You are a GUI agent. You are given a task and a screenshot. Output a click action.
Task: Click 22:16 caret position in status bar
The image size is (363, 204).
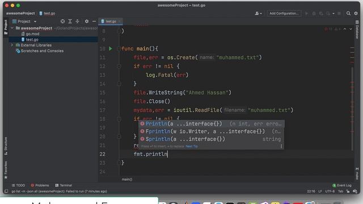311,192
